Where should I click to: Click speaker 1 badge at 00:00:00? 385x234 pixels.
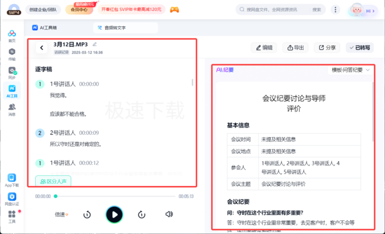(40, 84)
